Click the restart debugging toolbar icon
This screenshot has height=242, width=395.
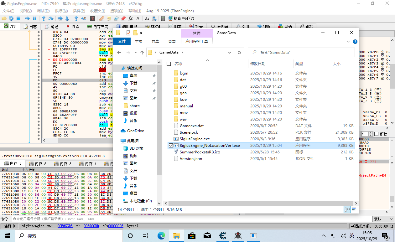pos(11,18)
